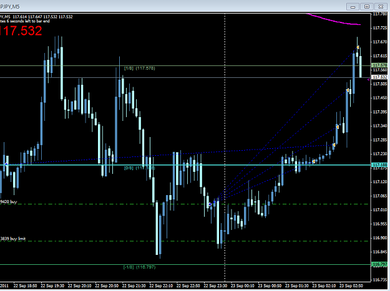Click the 116.735 price scale label
The width and height of the screenshot is (390, 291).
380,280
